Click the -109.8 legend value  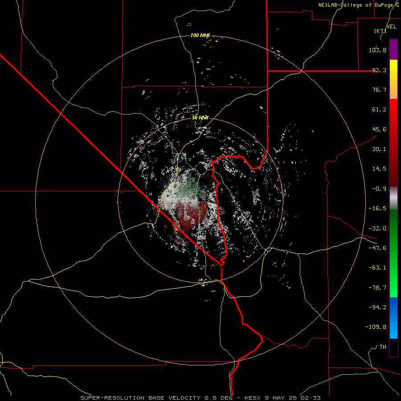[x=376, y=327]
